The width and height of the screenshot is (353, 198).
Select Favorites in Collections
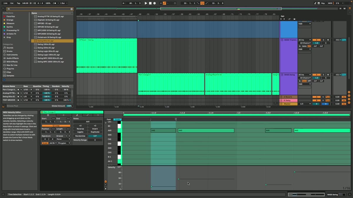pos(11,16)
